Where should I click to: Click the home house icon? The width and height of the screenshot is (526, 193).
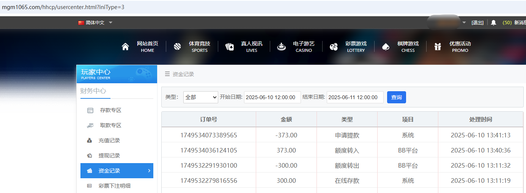[x=125, y=47]
